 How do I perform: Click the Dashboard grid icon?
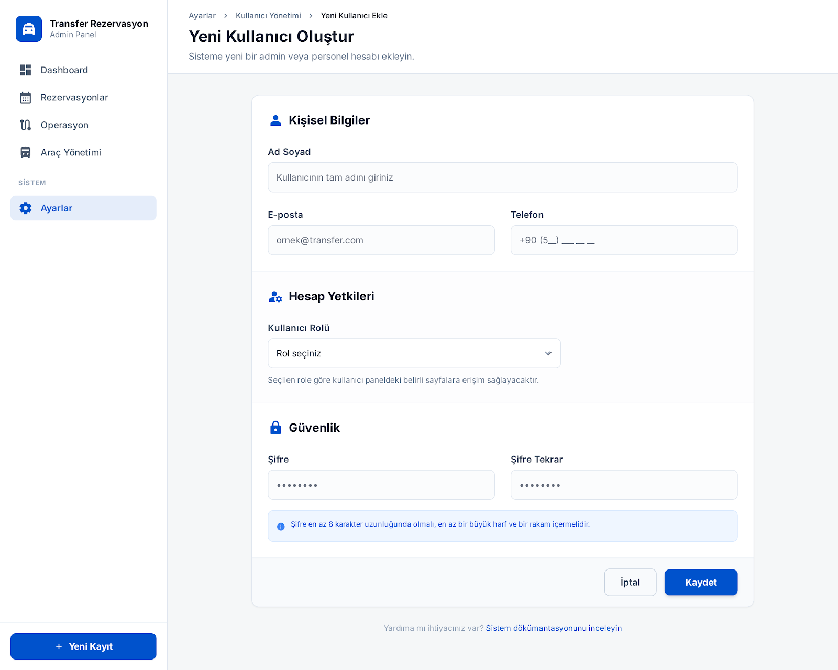pos(26,70)
